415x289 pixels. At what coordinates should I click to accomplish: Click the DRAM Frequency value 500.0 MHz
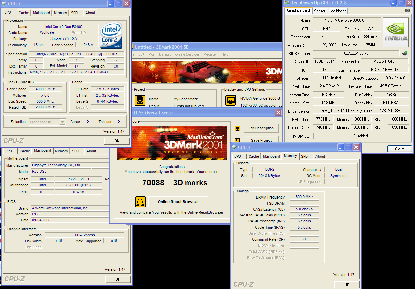click(304, 197)
